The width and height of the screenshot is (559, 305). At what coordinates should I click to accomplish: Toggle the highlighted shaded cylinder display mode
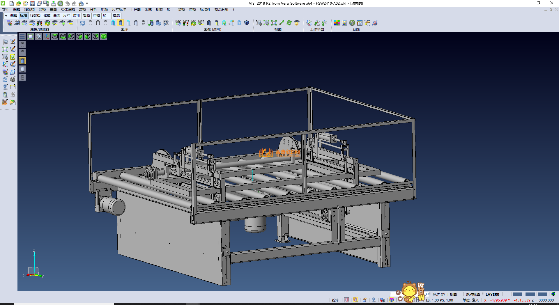[x=121, y=23]
